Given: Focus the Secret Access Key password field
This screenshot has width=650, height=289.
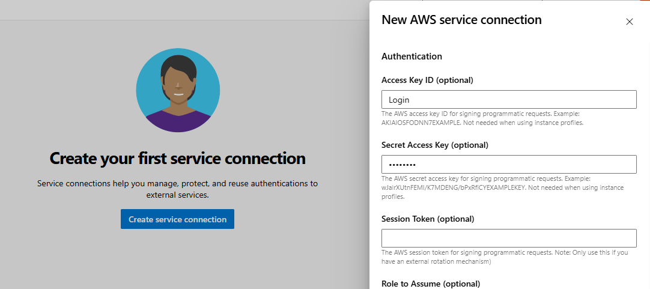Looking at the screenshot, I should pyautogui.click(x=509, y=164).
